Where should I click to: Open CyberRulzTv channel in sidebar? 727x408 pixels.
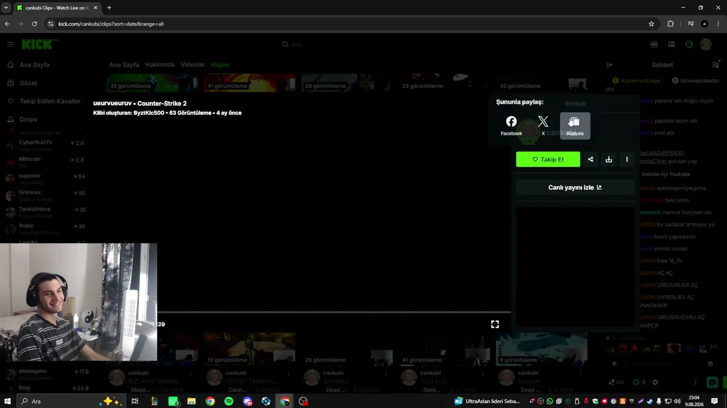tap(44, 144)
